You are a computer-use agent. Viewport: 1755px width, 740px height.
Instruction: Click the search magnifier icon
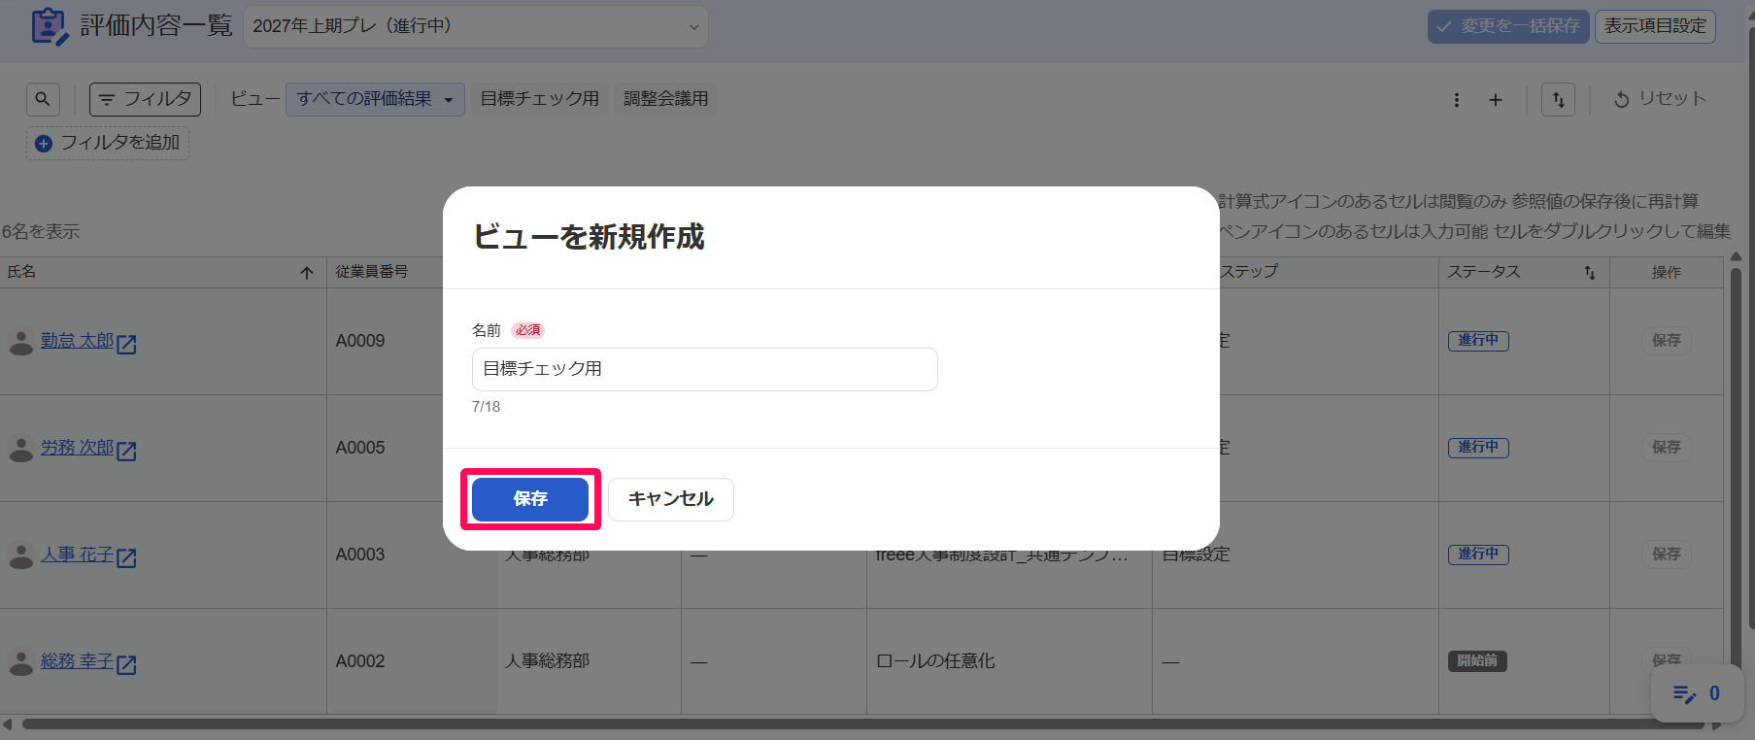point(43,99)
